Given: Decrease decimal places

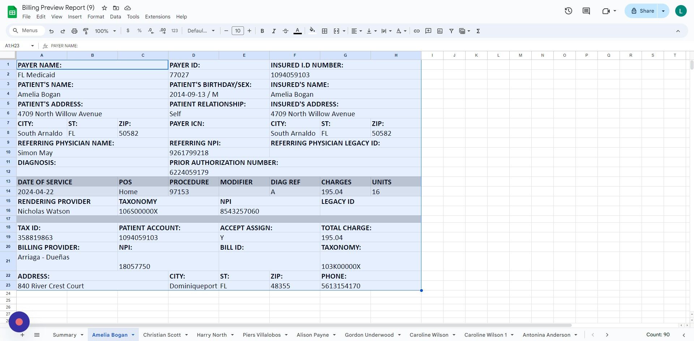Looking at the screenshot, I should pos(151,31).
